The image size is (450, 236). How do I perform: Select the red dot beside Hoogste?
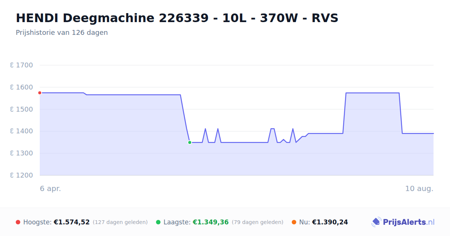18,222
